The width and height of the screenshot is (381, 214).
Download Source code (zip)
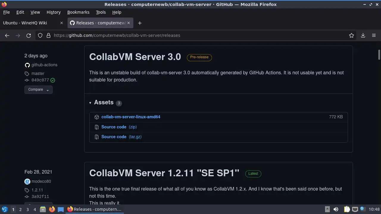click(x=119, y=127)
